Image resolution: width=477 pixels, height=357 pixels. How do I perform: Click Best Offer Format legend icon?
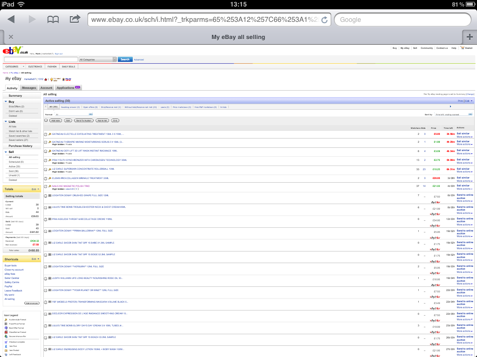6,328
